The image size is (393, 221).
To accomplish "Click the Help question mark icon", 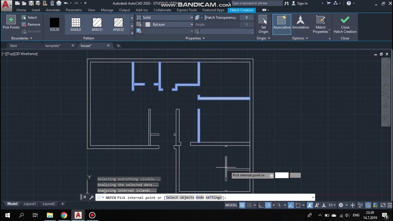I will [x=349, y=3].
